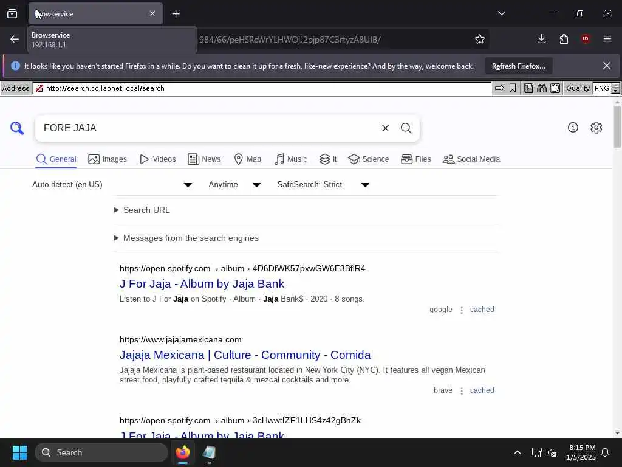This screenshot has width=622, height=467.
Task: Go back with the Firefox back arrow
Action: point(15,39)
